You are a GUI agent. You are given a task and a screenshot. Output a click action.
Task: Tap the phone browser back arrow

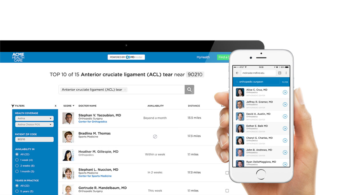coord(237,73)
